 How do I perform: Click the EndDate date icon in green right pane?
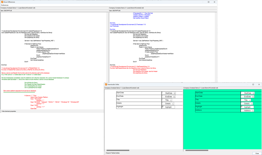[253, 97]
